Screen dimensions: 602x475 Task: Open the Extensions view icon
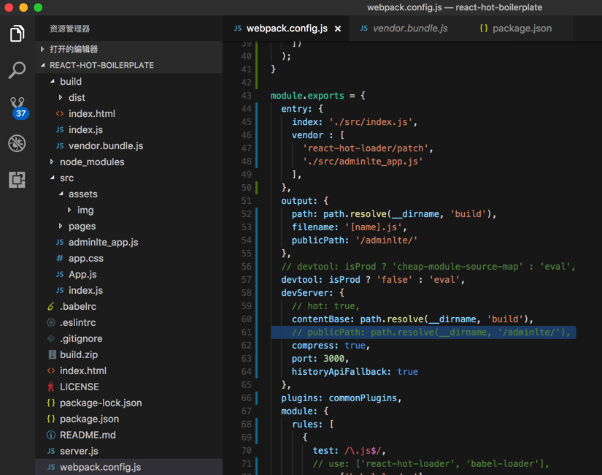pos(17,180)
